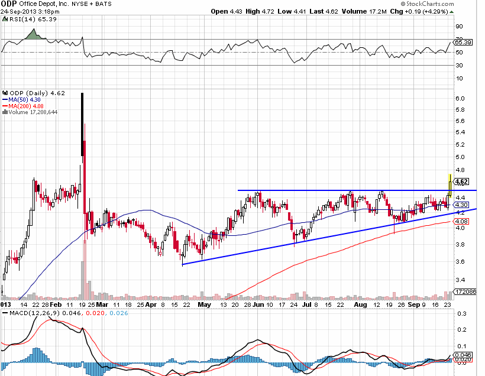
Task: Click the tall black February spike candlestick
Action: [82, 124]
